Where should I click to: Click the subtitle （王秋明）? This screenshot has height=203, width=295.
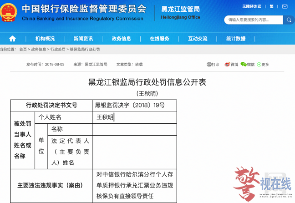point(147,93)
